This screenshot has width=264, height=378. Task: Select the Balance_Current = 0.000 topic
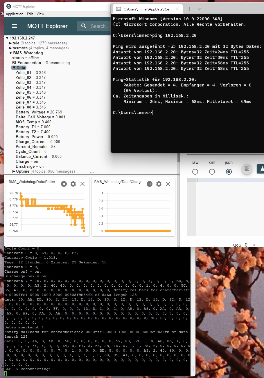[x=39, y=156]
